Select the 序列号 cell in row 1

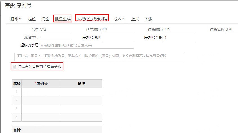click(x=41, y=92)
